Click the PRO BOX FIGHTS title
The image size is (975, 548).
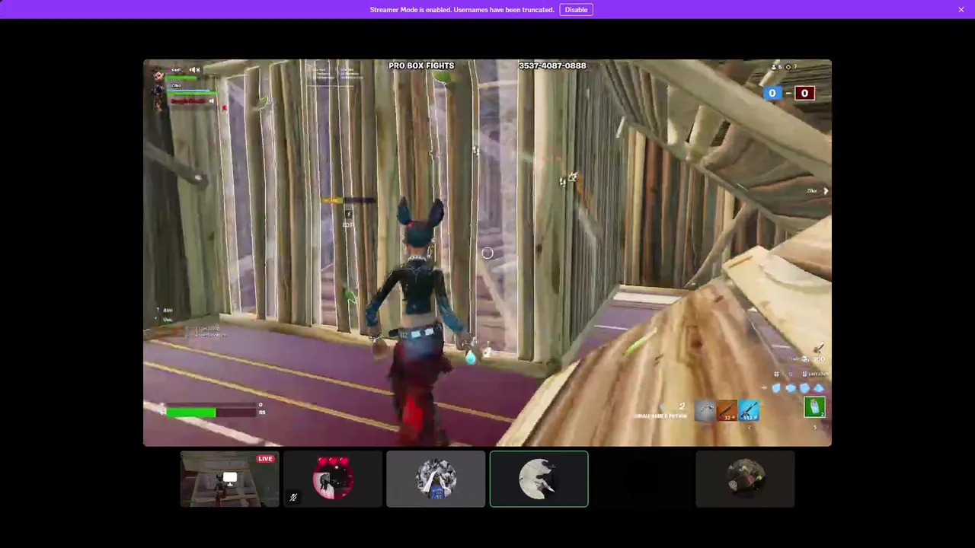421,65
